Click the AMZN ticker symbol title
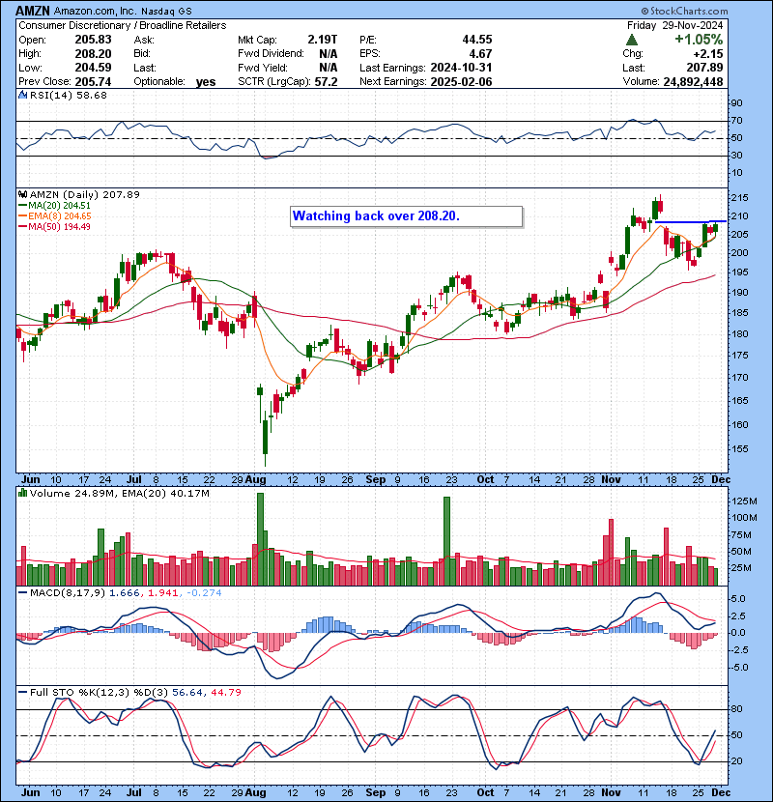 pos(33,11)
